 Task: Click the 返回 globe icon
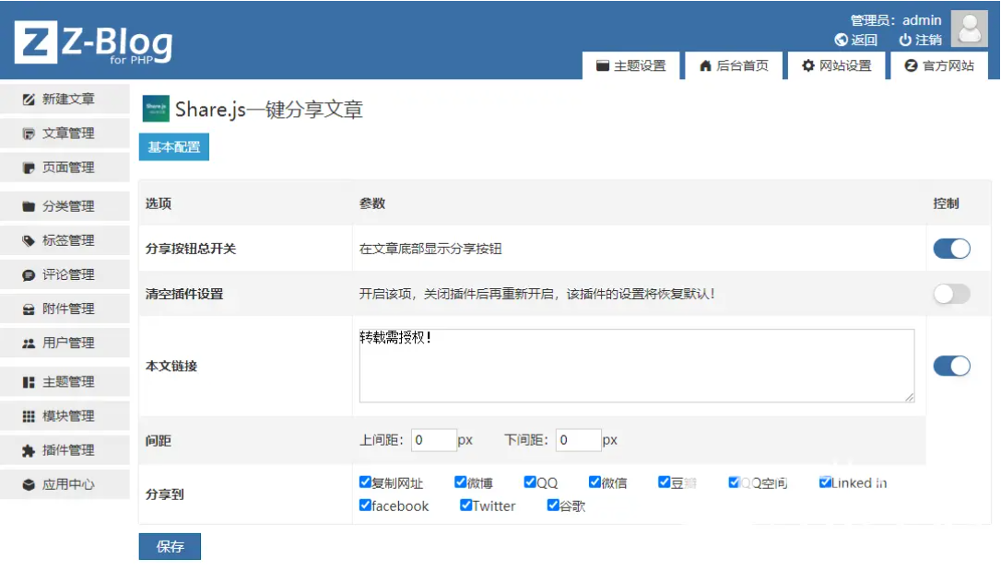841,40
